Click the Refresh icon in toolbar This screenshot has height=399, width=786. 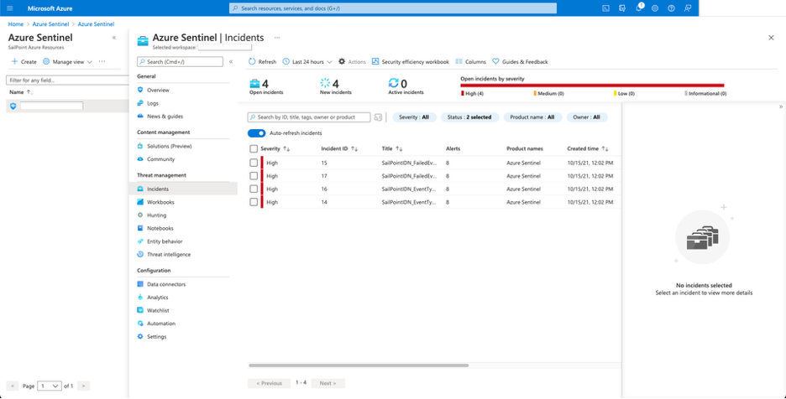[252, 61]
